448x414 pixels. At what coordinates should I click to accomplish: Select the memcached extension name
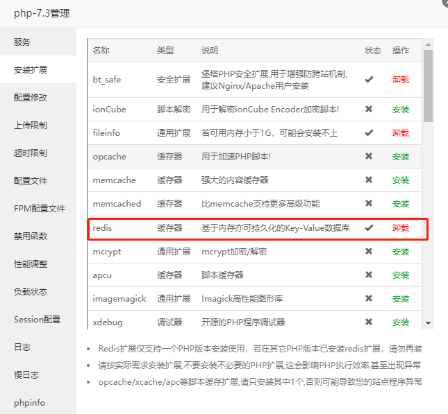pyautogui.click(x=117, y=204)
